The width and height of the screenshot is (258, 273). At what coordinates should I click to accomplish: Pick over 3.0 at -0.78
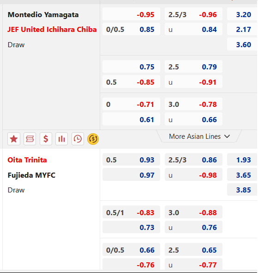click(193, 104)
